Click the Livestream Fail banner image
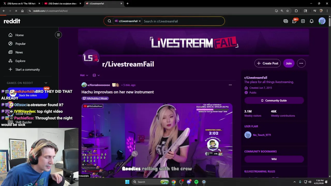Viewport: 331px width, 186px height. (194, 42)
